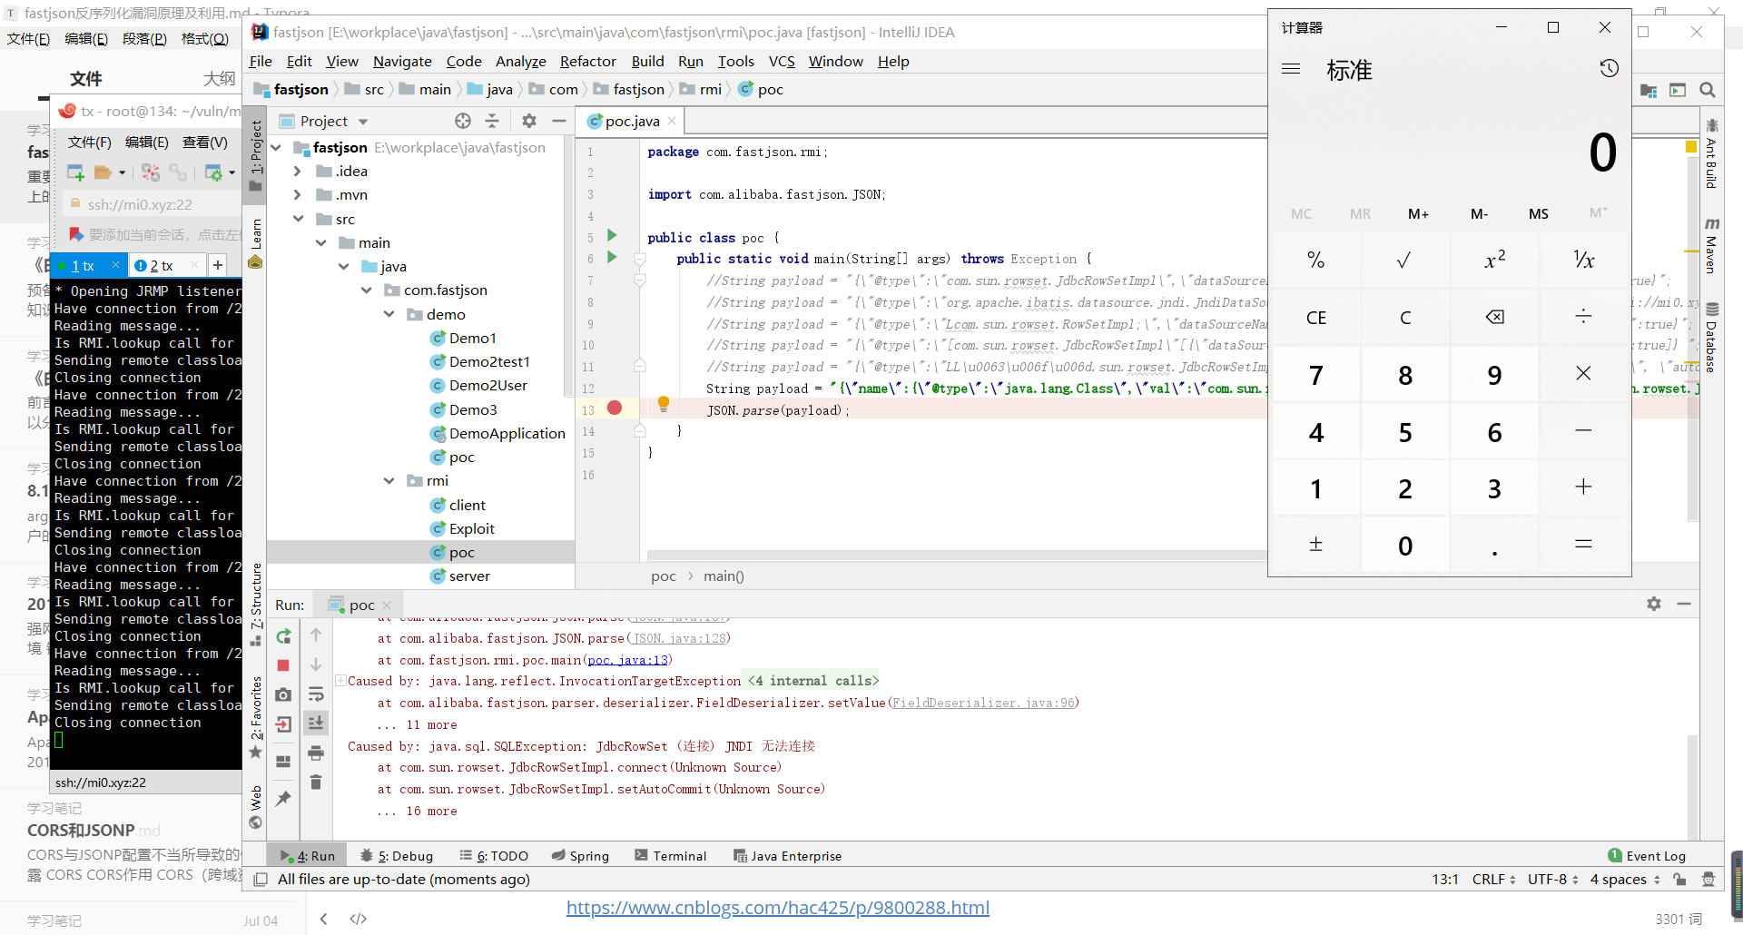Select DemoApplication in project tree
This screenshot has height=935, width=1743.
[507, 433]
